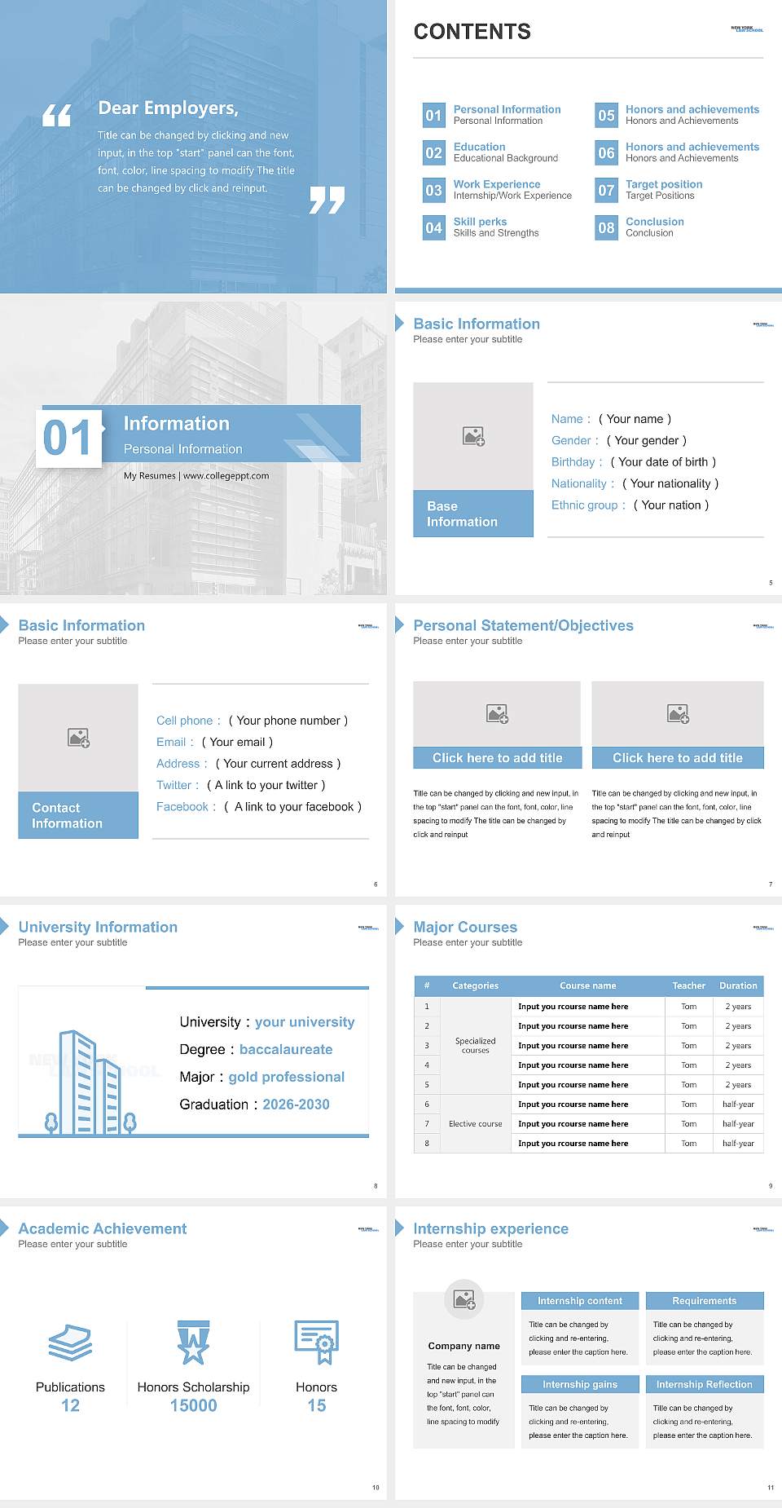Click 'baccalaureate' degree text
The height and width of the screenshot is (1508, 782).
[286, 1050]
